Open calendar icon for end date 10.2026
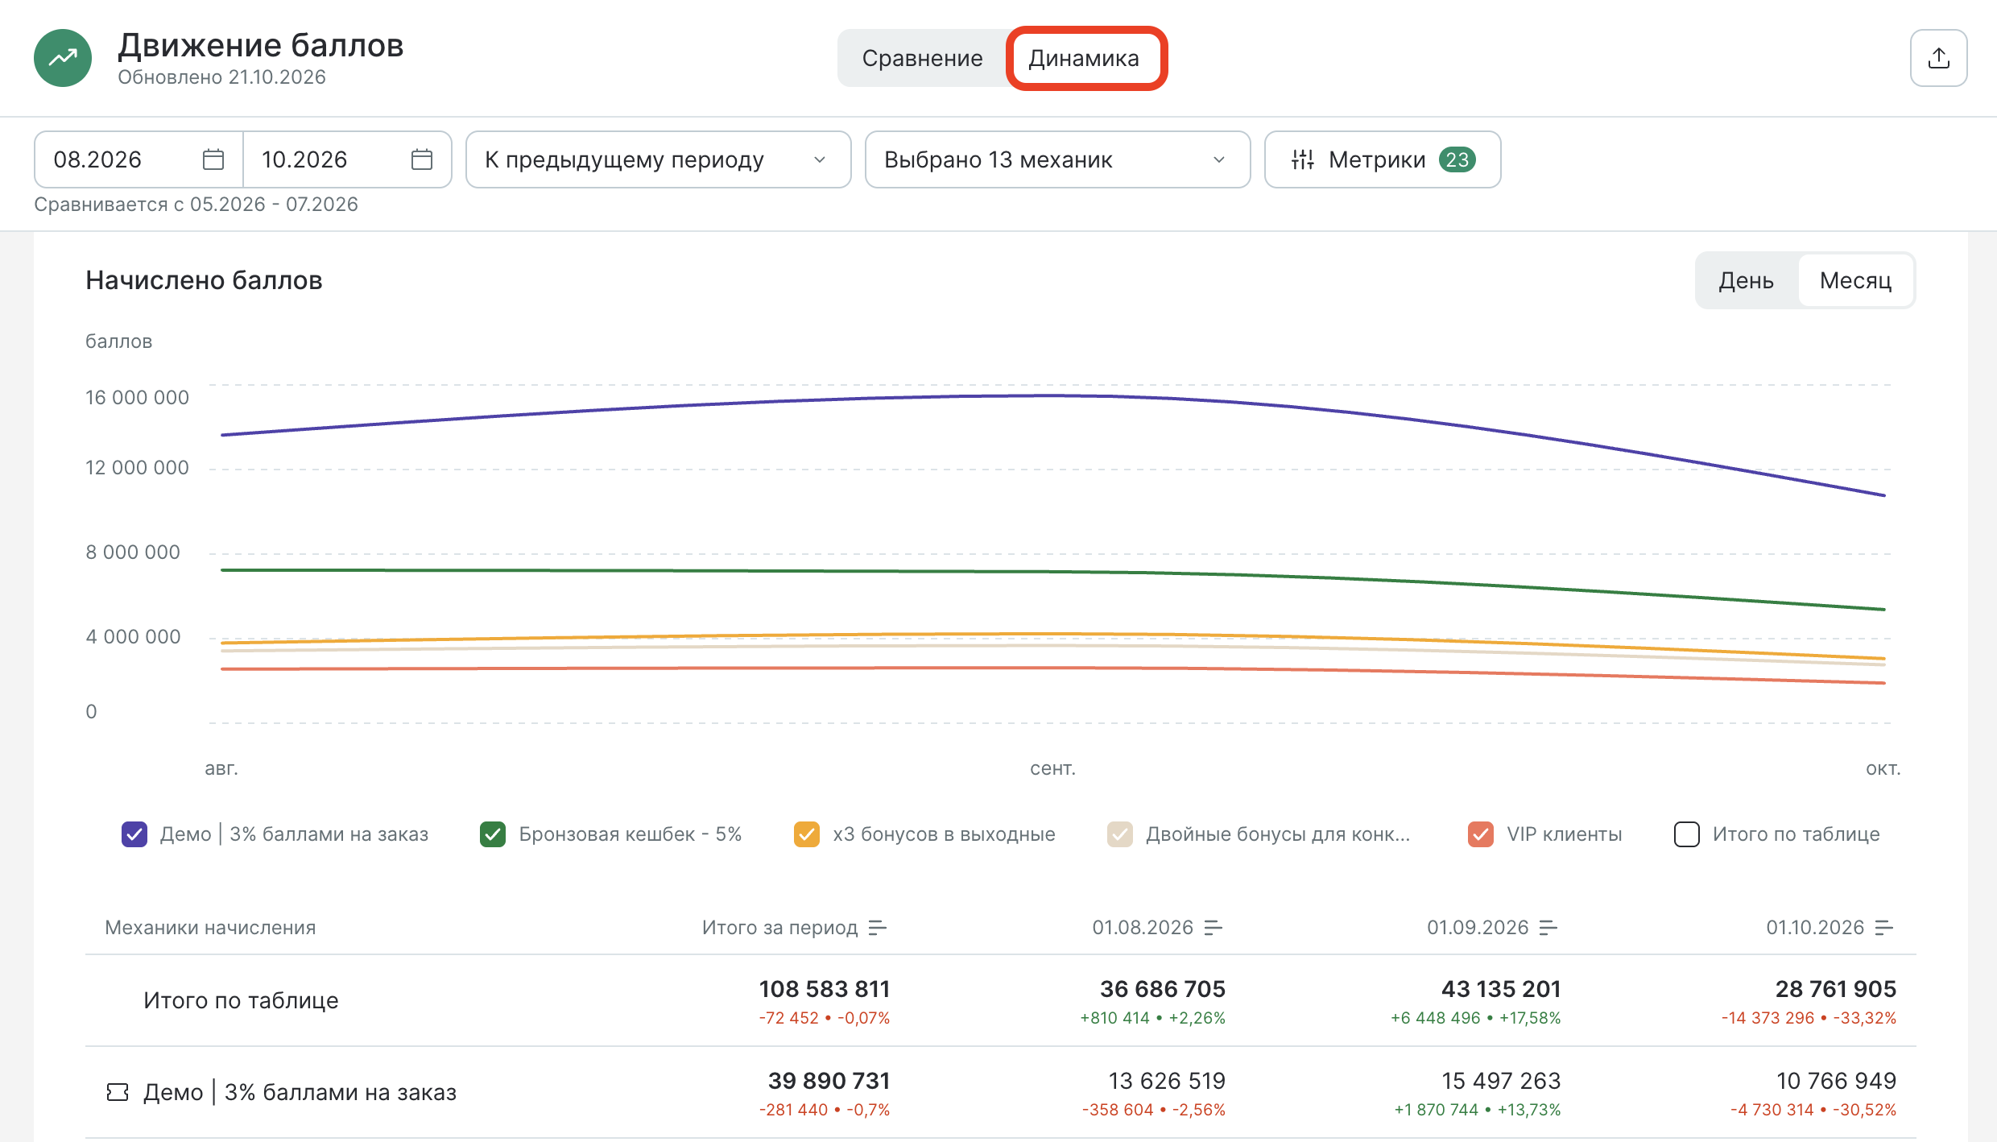 [422, 159]
